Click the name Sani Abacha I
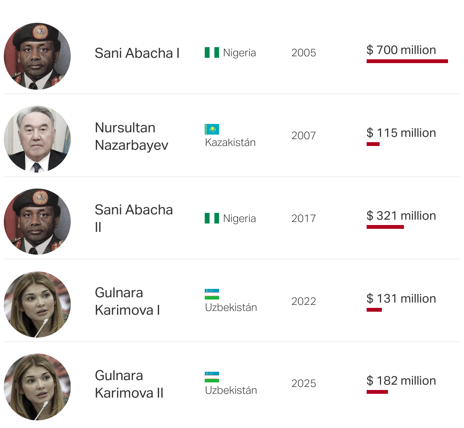Image resolution: width=464 pixels, height=428 pixels. 137,53
